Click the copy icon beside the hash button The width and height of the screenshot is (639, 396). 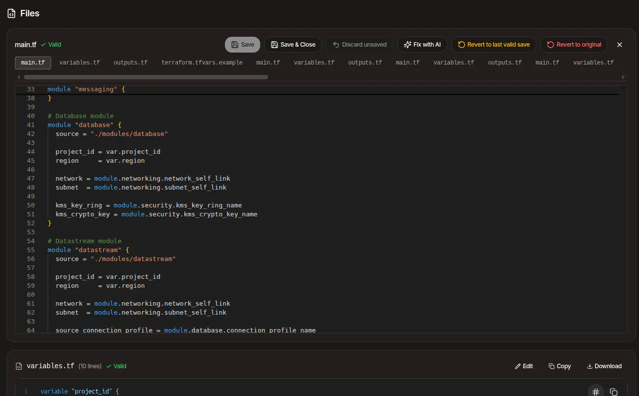[x=614, y=392]
